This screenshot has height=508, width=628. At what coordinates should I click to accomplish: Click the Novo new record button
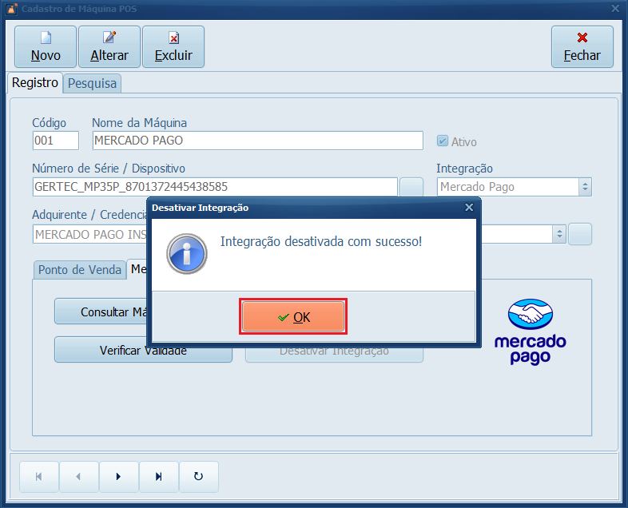46,46
